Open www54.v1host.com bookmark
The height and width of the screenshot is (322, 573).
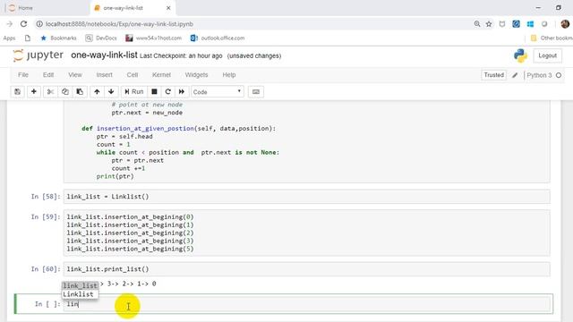[x=153, y=38]
